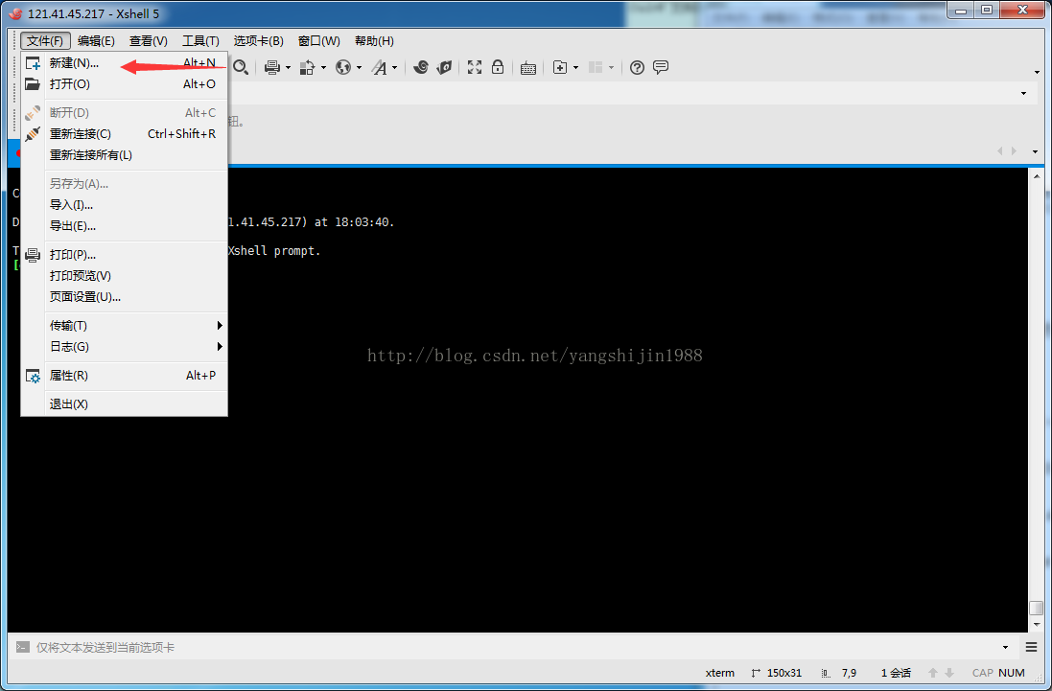The width and height of the screenshot is (1052, 691).
Task: Open the Print icon's dropdown arrow
Action: (288, 68)
